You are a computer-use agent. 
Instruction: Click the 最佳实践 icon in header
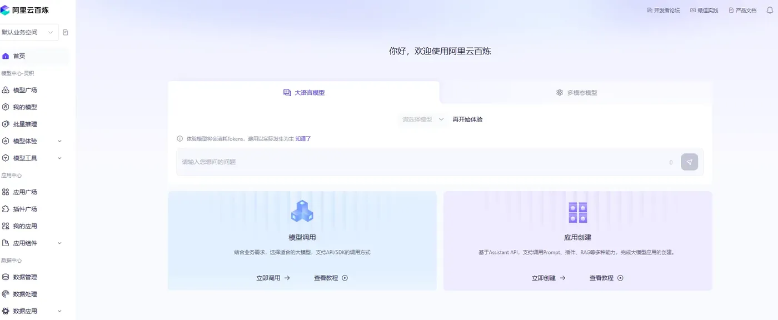(693, 10)
